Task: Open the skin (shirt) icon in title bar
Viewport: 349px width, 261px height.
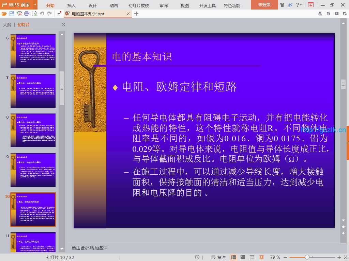Action: 282,5
